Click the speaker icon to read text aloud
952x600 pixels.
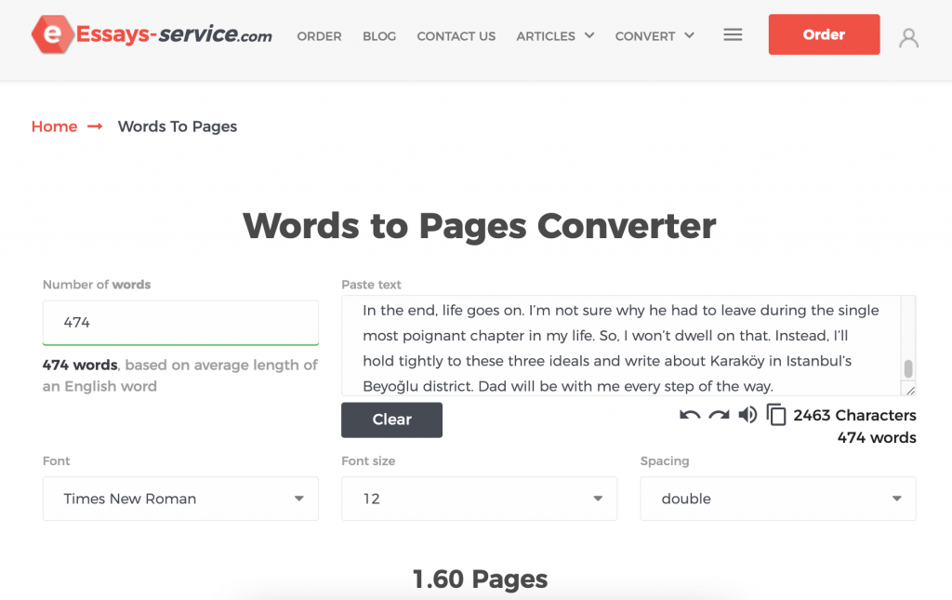(747, 414)
